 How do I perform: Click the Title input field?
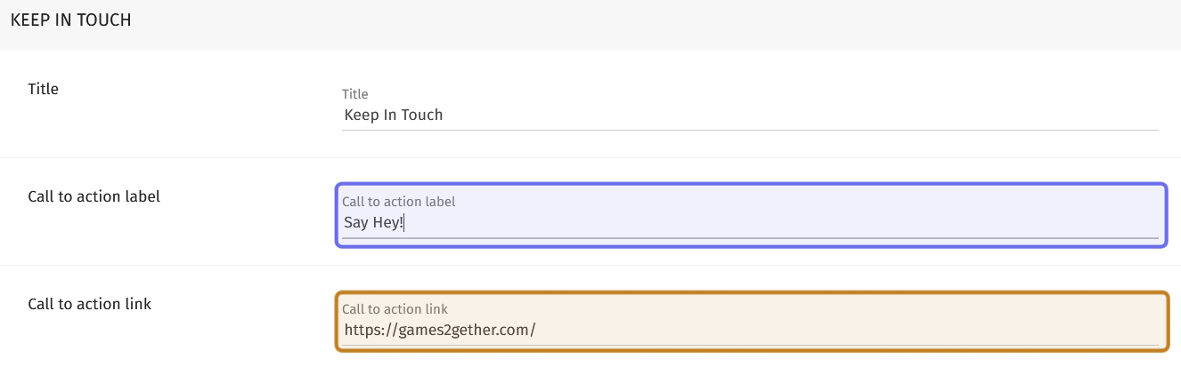pos(748,115)
